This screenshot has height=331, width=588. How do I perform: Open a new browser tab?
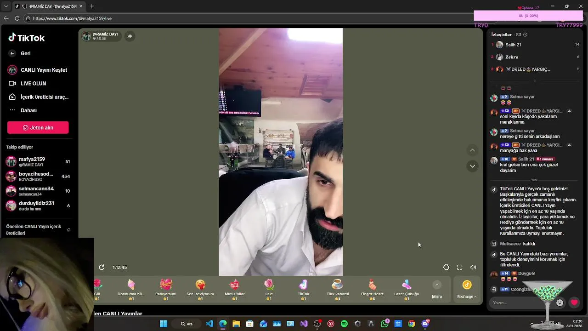click(92, 6)
